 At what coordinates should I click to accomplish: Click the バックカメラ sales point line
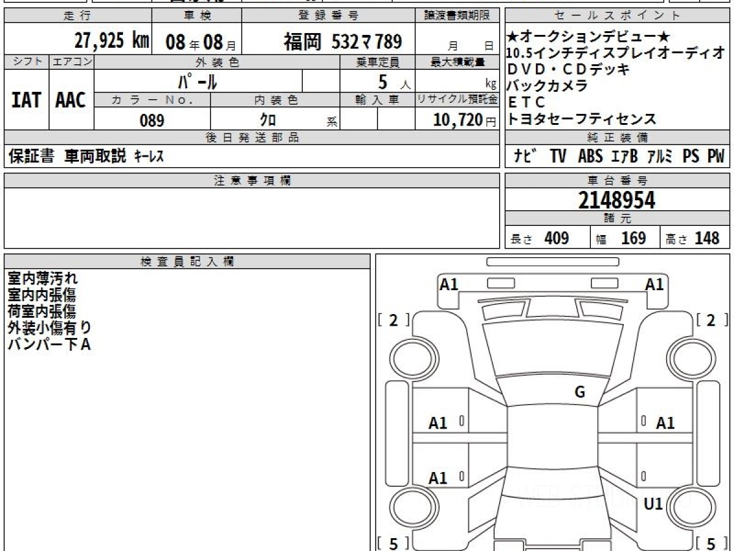tap(547, 86)
